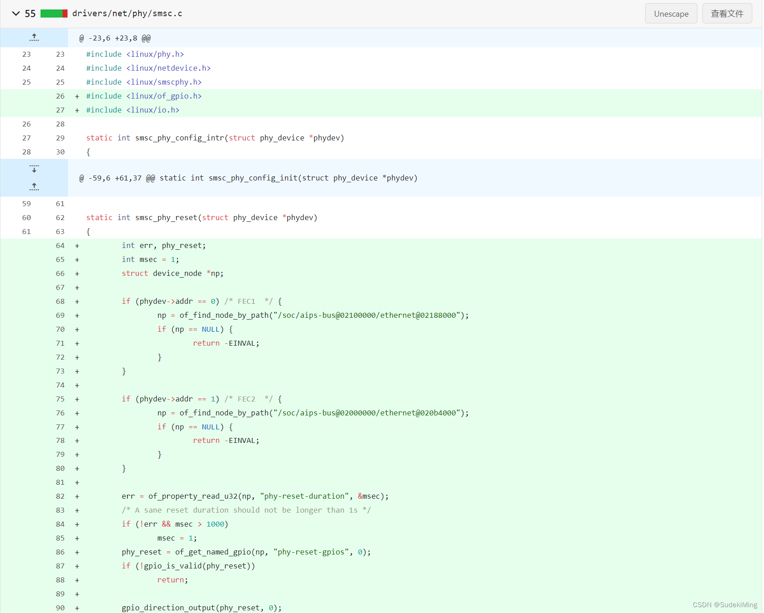Click line '#include <linux/io.h>'
This screenshot has height=613, width=764.
coord(133,110)
